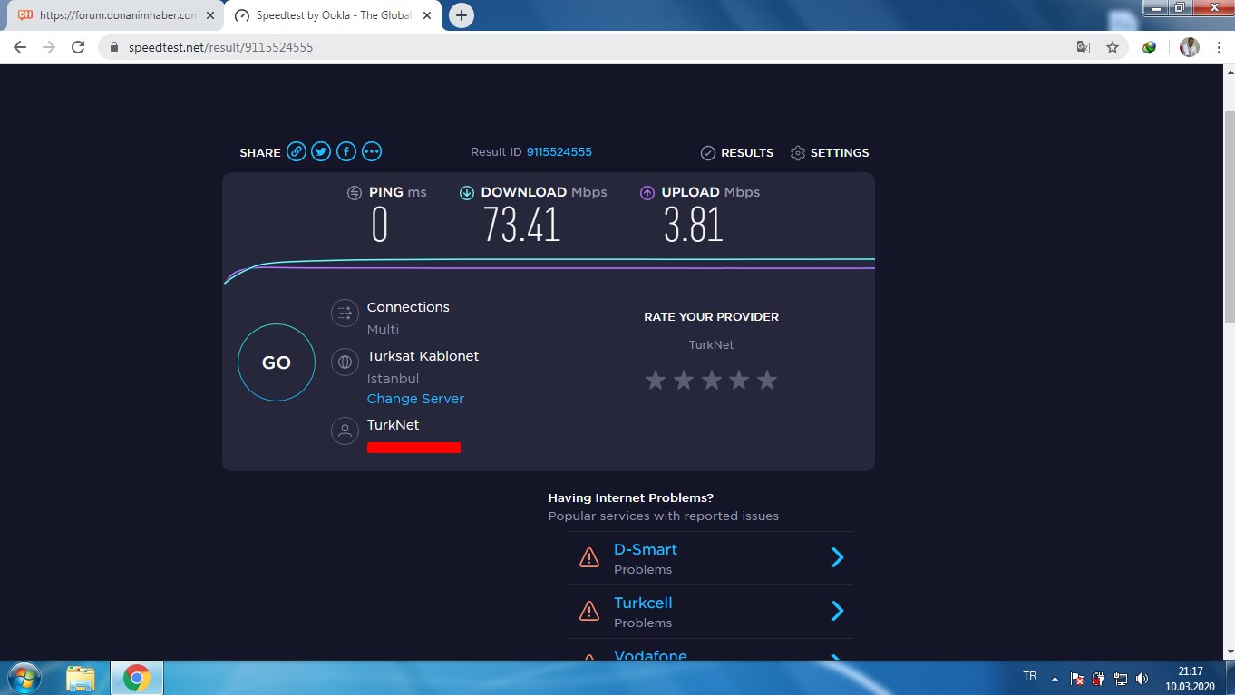Image resolution: width=1235 pixels, height=695 pixels.
Task: Share result via Twitter icon
Action: pos(321,152)
